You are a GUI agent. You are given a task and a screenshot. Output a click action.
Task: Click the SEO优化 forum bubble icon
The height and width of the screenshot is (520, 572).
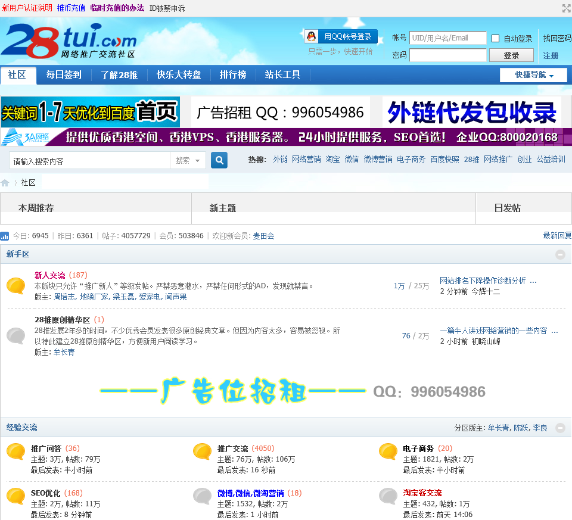point(16,496)
